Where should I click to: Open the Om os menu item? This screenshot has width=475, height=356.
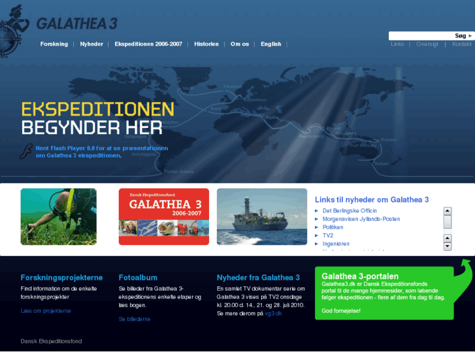[x=240, y=44]
